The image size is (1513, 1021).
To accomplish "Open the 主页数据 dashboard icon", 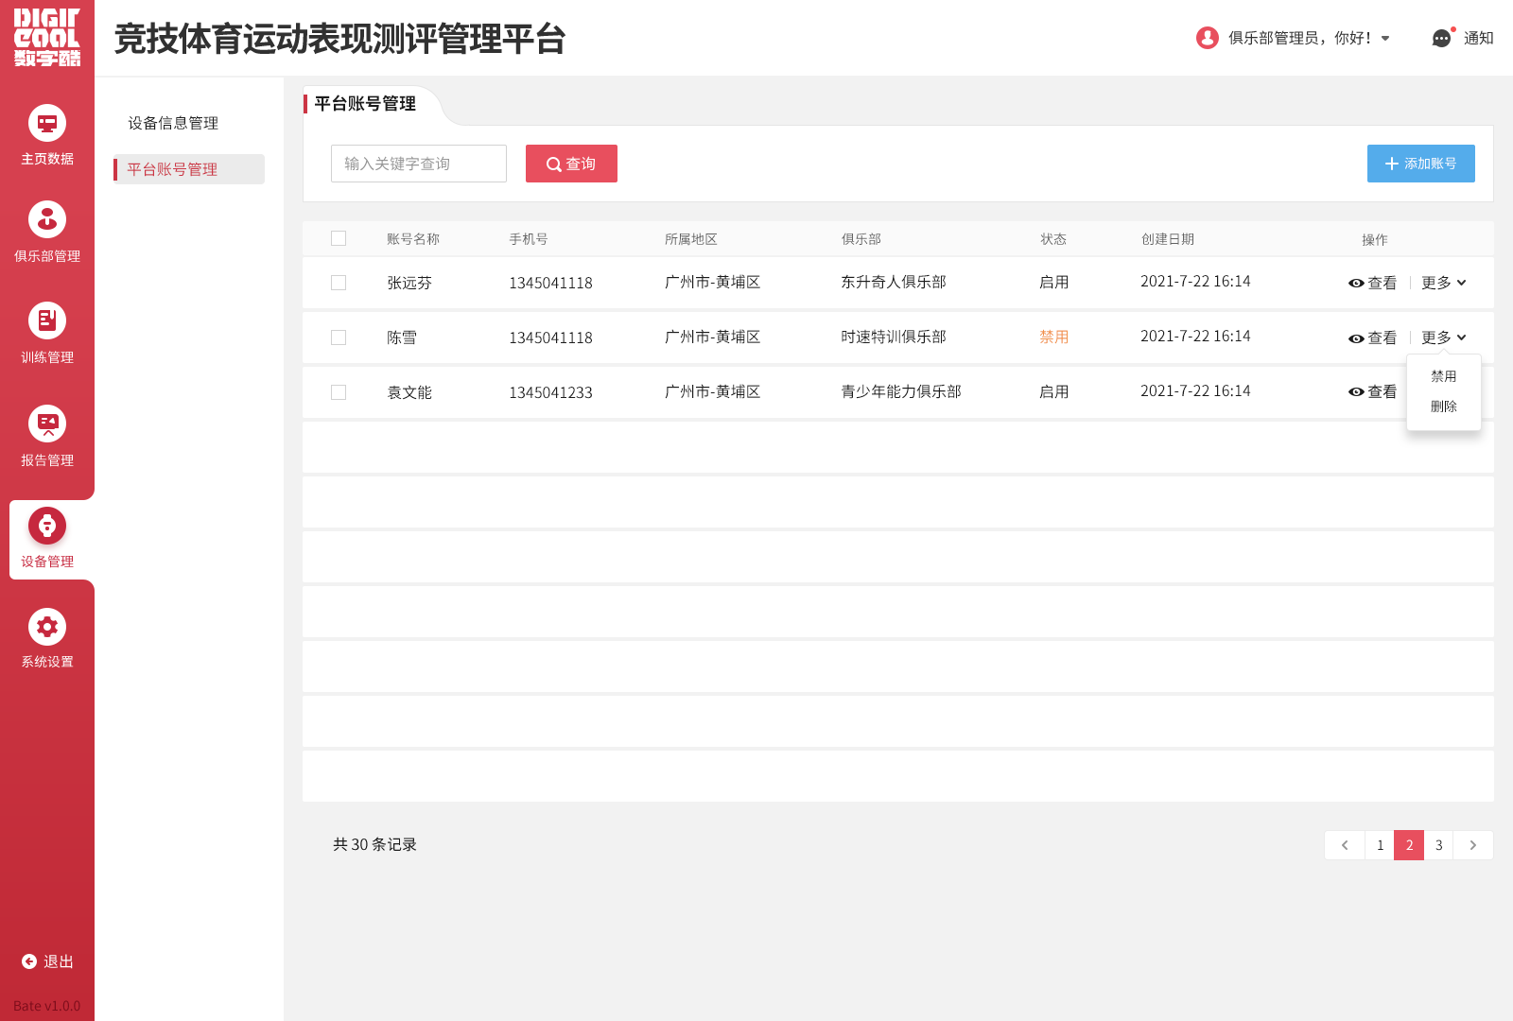I will click(47, 123).
